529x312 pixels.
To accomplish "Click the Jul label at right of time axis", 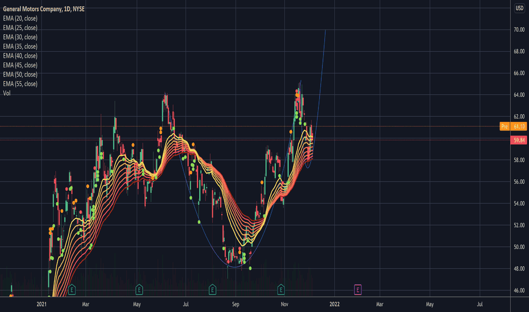I will click(x=480, y=304).
